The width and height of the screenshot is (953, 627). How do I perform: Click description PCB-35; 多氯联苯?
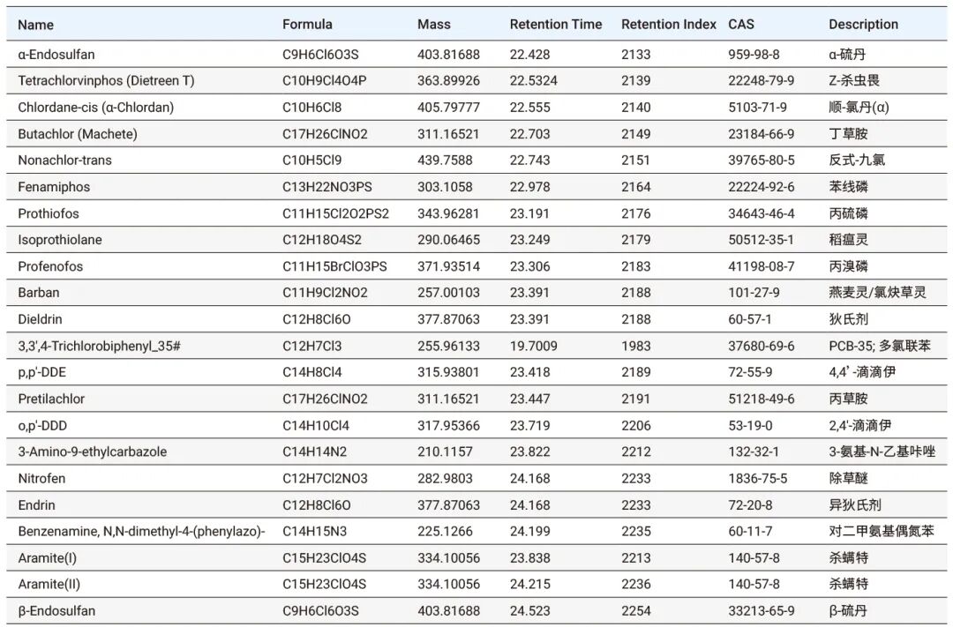(880, 346)
